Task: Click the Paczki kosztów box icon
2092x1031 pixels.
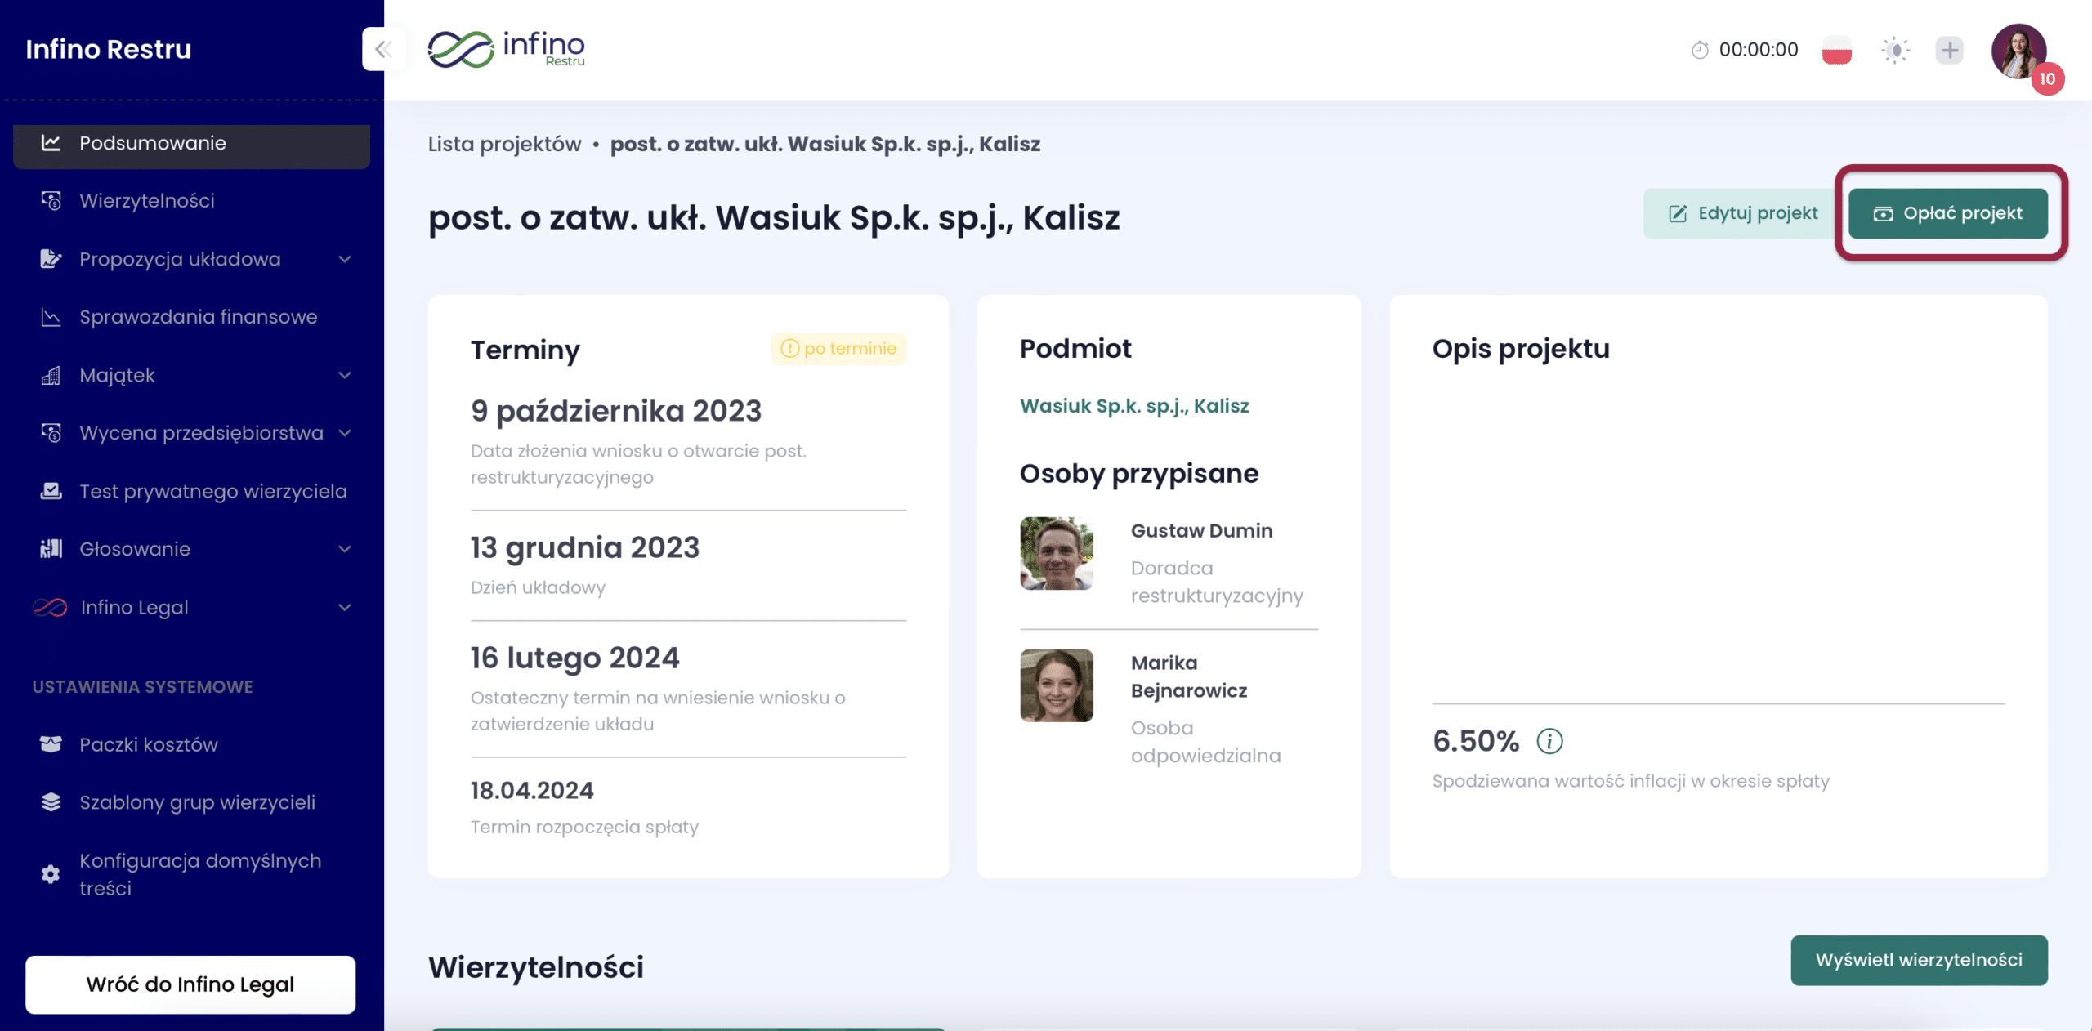Action: point(51,744)
